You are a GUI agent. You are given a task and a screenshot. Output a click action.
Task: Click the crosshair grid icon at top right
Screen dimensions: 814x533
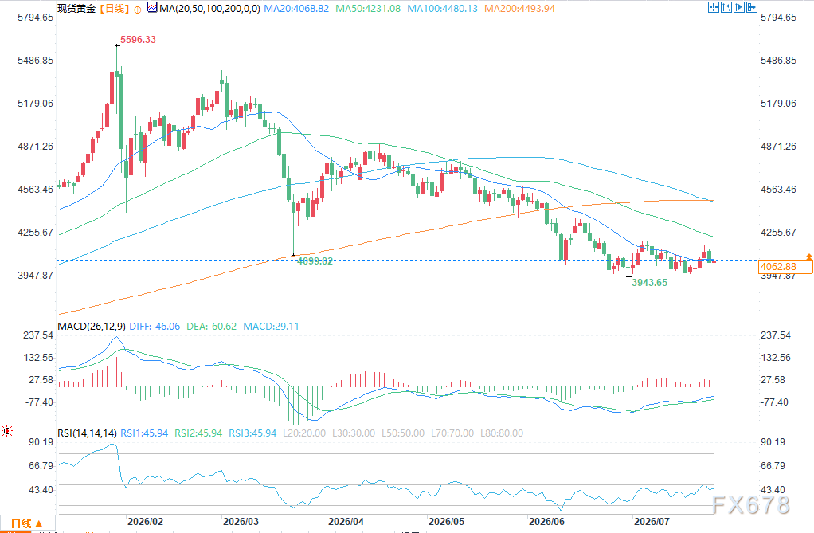(714, 7)
